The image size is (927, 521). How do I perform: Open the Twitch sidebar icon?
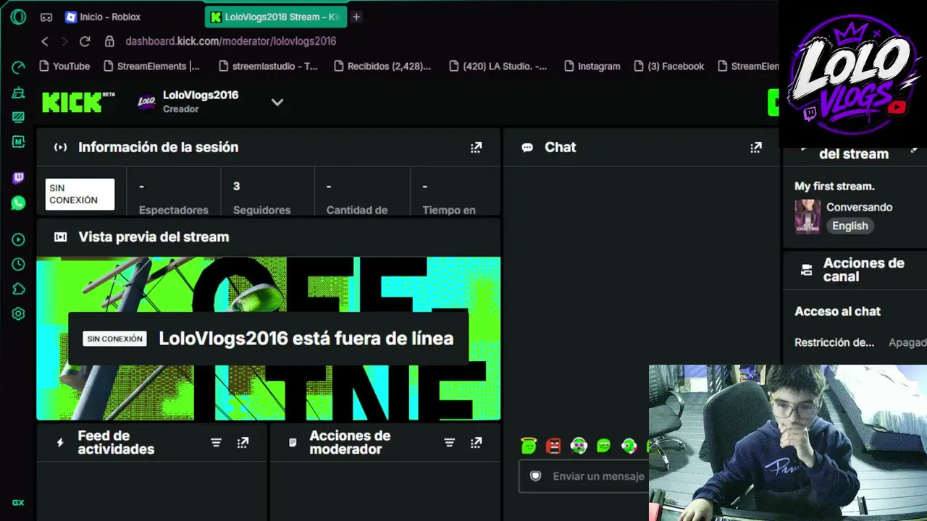[x=18, y=177]
